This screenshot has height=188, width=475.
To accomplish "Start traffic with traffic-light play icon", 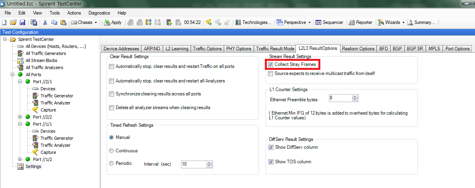I will coord(169,22).
